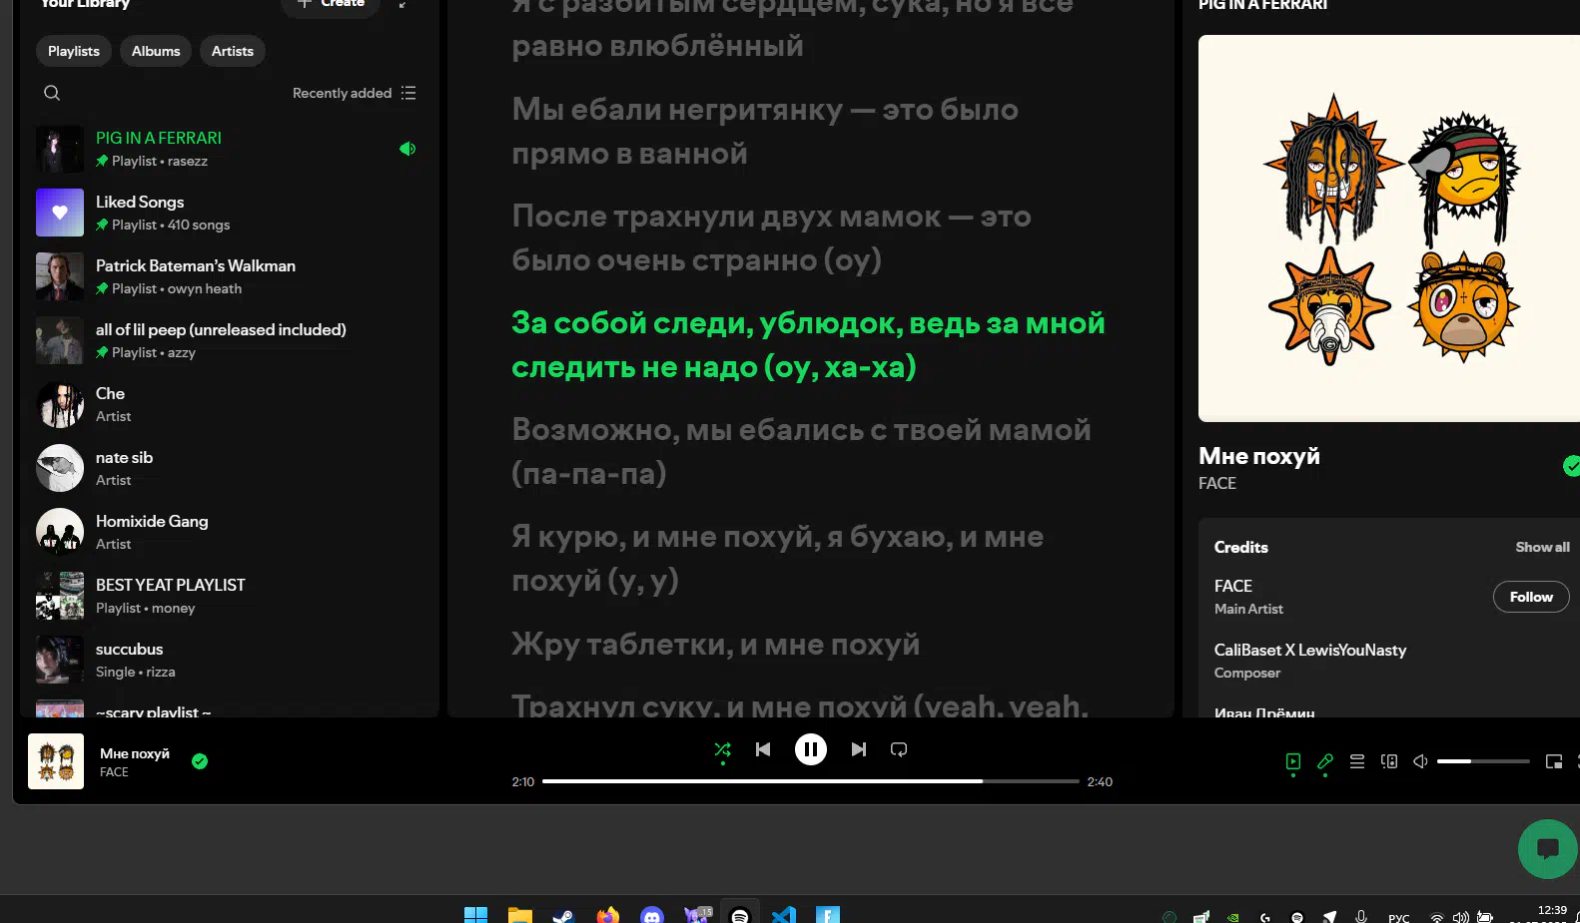Screen dimensions: 1580x923
Task: Click the Wi-Fi tray icon
Action: pos(1437,917)
